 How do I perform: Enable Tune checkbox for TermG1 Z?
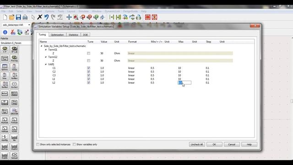coord(88,53)
